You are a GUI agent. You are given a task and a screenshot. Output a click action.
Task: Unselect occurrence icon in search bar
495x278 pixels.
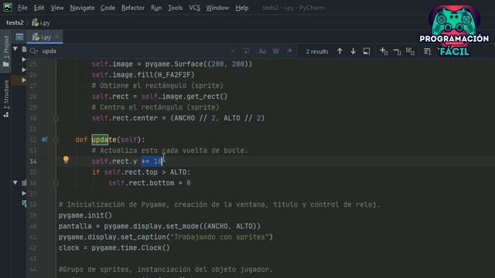tap(397, 52)
